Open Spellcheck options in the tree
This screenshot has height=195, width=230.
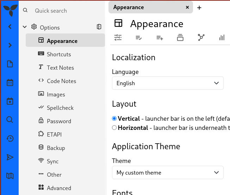point(60,108)
